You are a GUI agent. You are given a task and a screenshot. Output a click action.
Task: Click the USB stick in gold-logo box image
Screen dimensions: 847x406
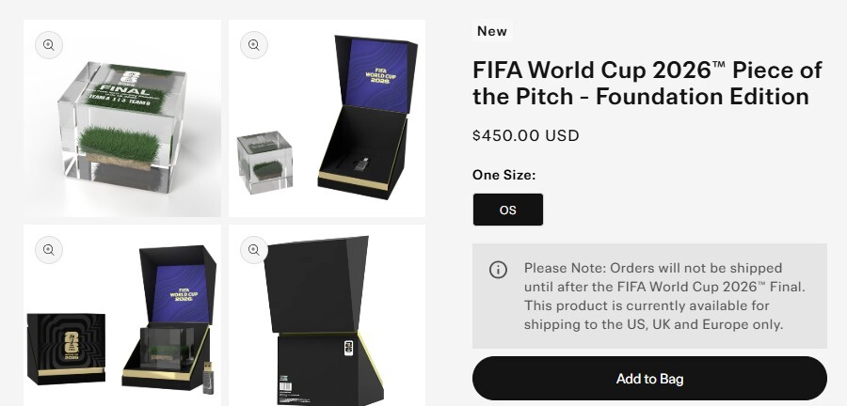pos(208,377)
